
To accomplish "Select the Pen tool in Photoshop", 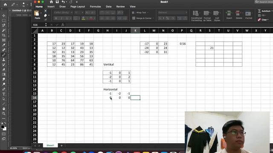I will tap(4, 89).
